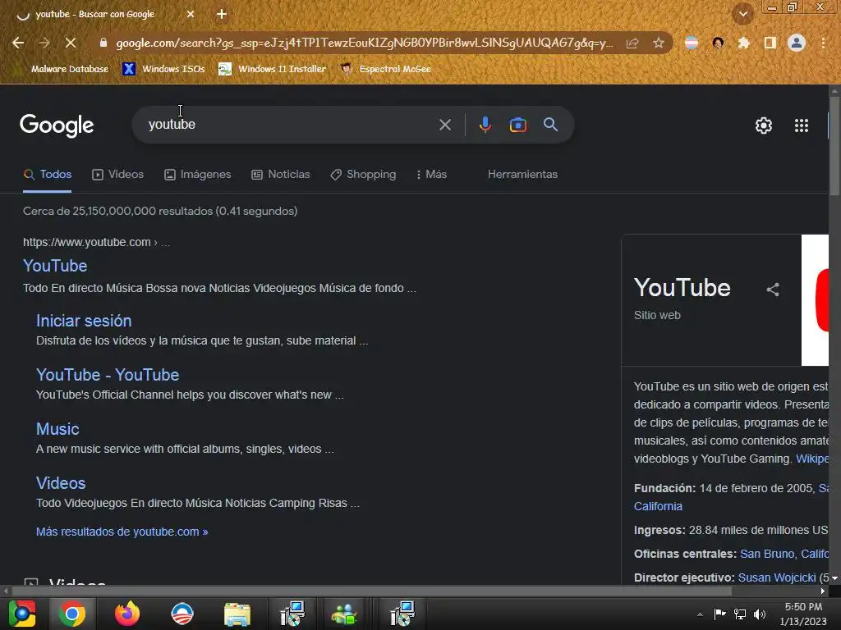Click the horizontal scrollbar at page bottom
Screen dimensions: 841x630
tap(372, 591)
